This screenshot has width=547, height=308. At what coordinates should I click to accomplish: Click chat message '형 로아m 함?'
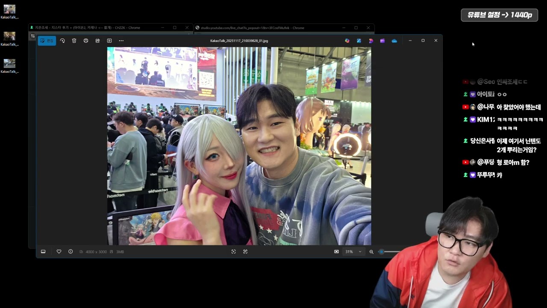pyautogui.click(x=513, y=162)
